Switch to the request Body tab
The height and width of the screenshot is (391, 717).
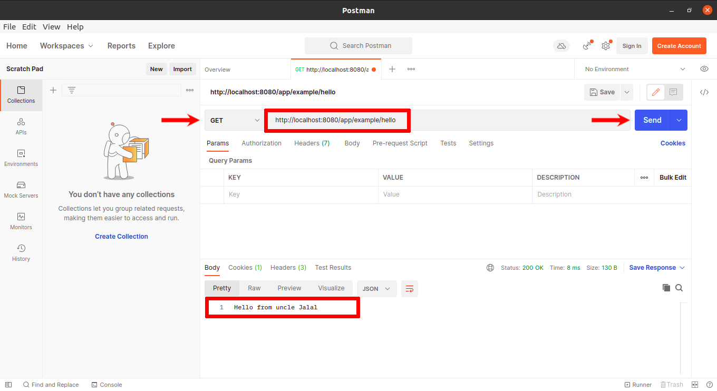click(x=352, y=143)
